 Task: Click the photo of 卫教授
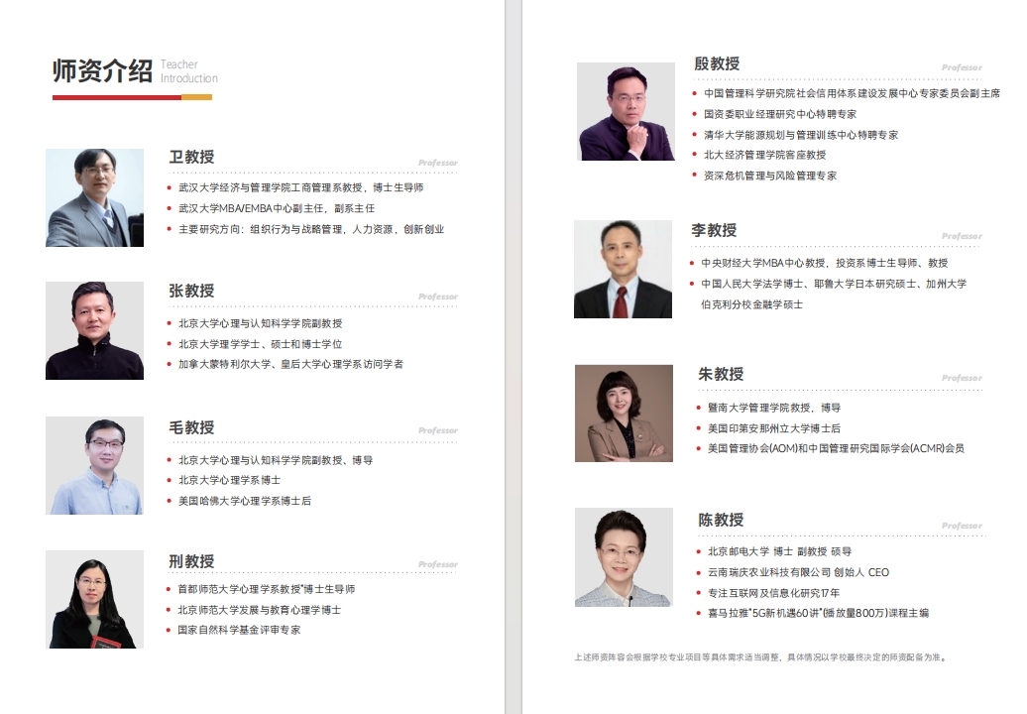point(94,197)
